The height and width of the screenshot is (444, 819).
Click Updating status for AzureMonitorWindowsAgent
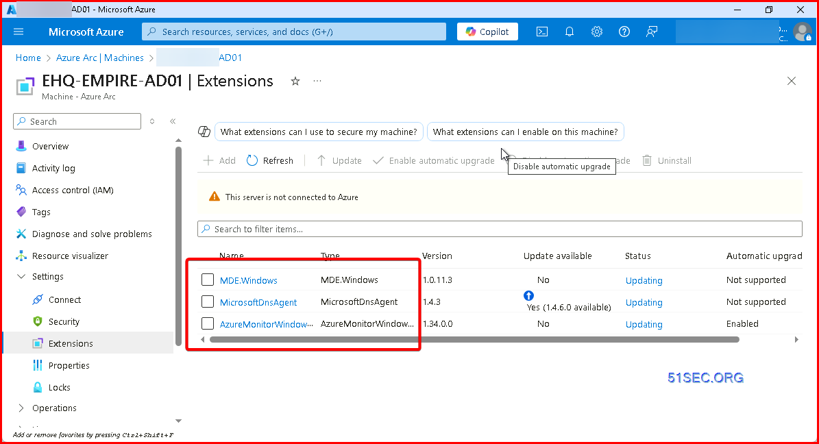click(644, 324)
